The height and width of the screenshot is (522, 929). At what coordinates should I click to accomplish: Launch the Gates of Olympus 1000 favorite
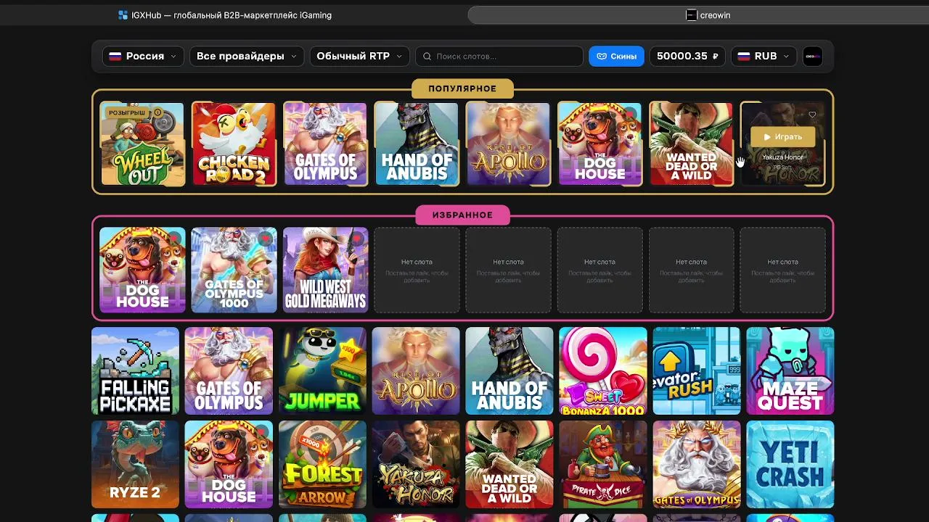click(x=234, y=270)
